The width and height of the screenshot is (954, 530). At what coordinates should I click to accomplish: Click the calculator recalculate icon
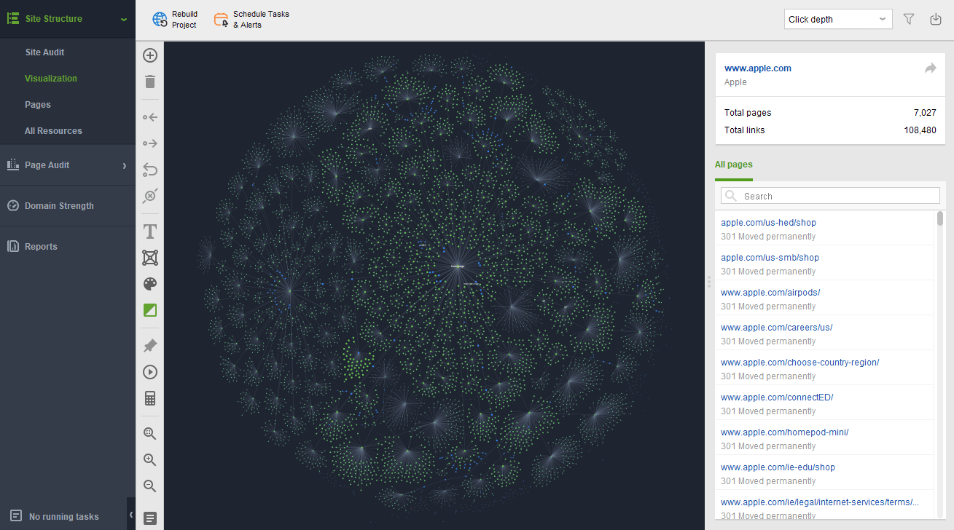[150, 398]
